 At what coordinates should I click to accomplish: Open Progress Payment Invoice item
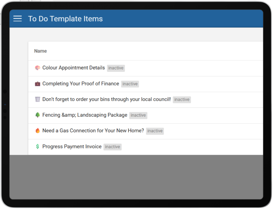click(x=72, y=147)
